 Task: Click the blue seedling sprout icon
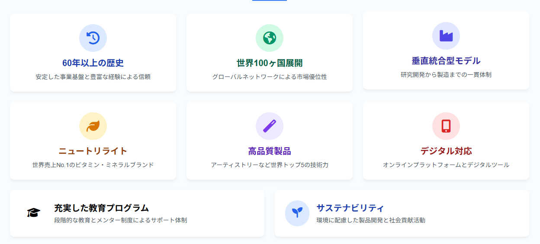(297, 213)
